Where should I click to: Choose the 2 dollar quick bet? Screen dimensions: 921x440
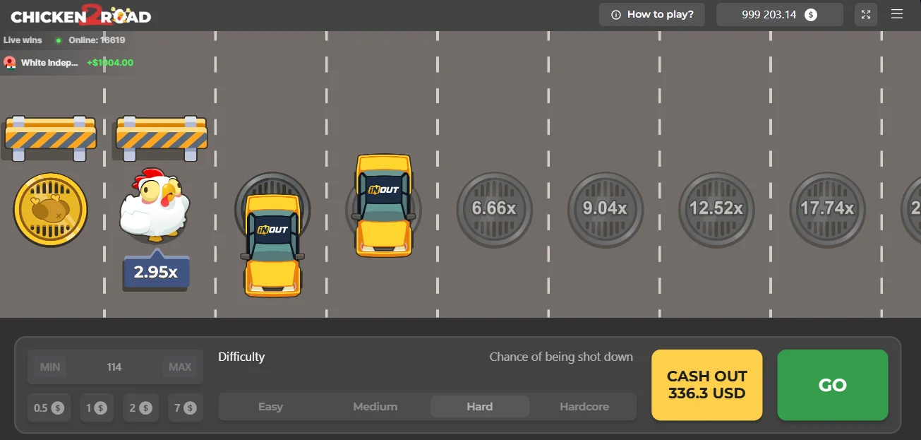pyautogui.click(x=141, y=408)
